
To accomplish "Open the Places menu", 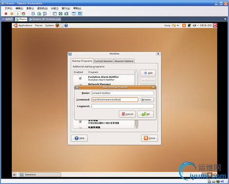I will click(x=38, y=25).
